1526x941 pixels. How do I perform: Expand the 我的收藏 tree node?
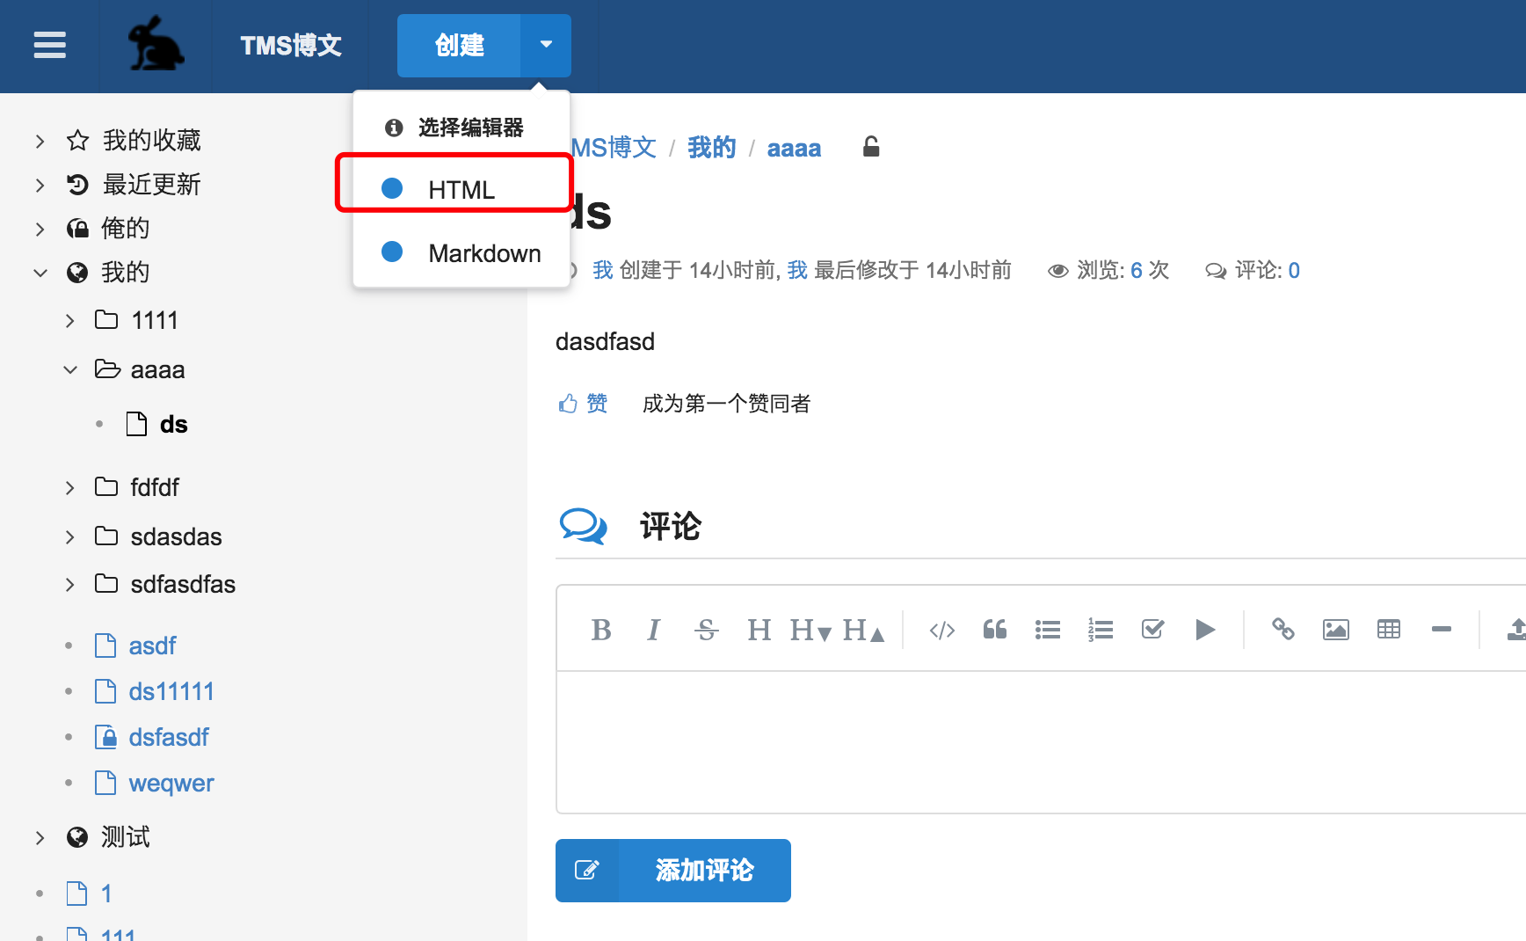40,141
